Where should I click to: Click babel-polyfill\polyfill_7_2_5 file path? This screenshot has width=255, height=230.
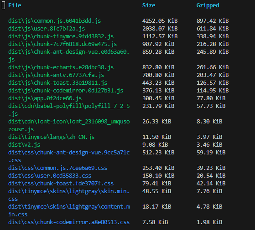[69, 110]
